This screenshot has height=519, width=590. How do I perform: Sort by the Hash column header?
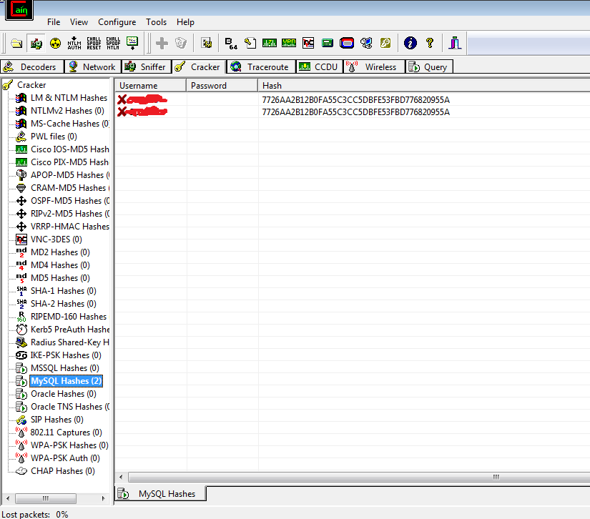(x=423, y=85)
